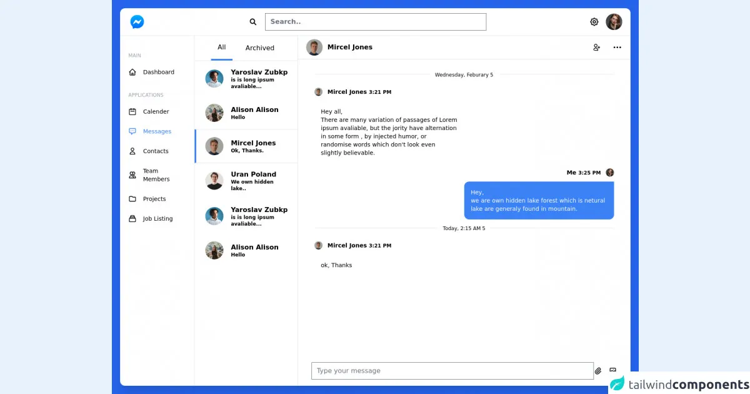Screen dimensions: 750x394
Task: Click the add contact icon in chat header
Action: click(596, 48)
